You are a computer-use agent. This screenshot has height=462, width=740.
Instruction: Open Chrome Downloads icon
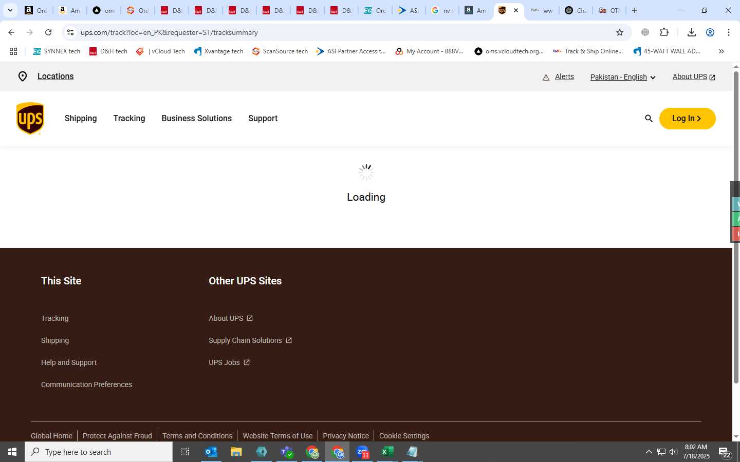[692, 32]
